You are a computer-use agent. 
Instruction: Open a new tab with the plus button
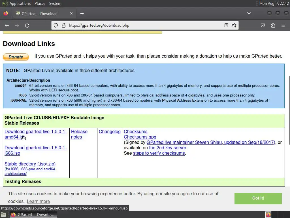(82, 14)
